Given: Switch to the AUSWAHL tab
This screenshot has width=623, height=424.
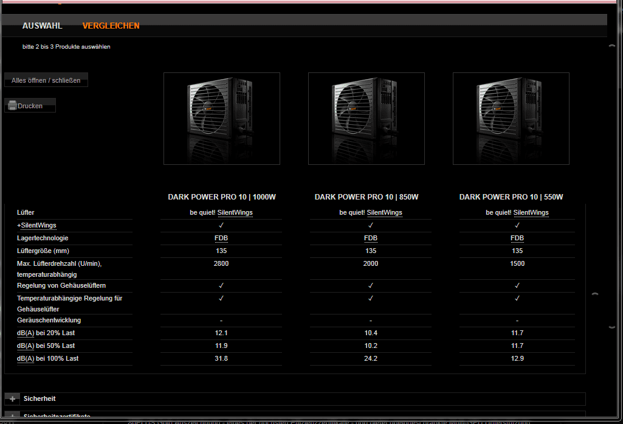Looking at the screenshot, I should click(x=42, y=26).
